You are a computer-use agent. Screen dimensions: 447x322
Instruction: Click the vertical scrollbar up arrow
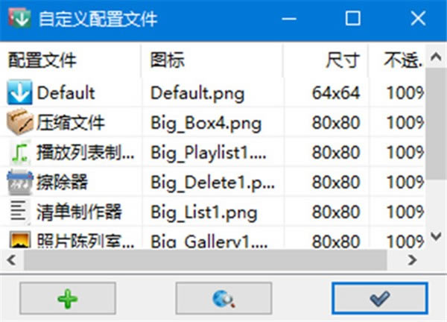coord(436,57)
